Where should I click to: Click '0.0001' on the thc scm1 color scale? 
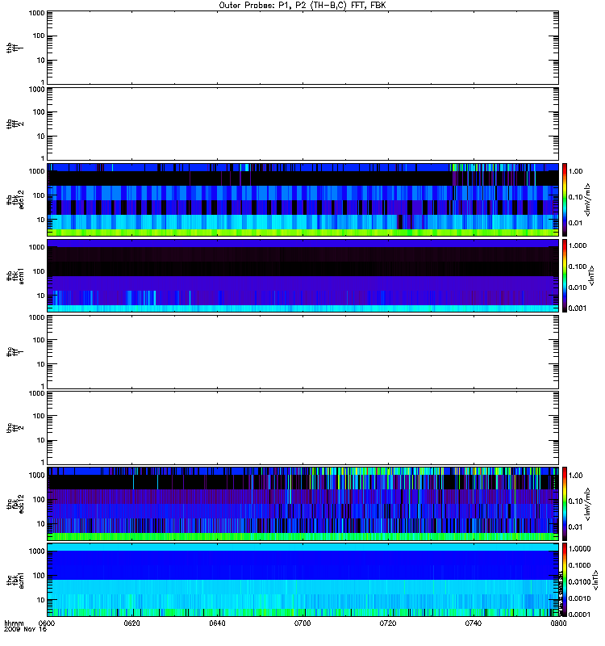click(579, 615)
